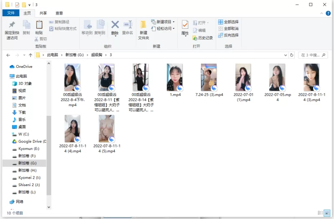Select 桌面 (Desktop) in the navigation pane
This screenshot has height=219, width=334.
tap(19, 127)
